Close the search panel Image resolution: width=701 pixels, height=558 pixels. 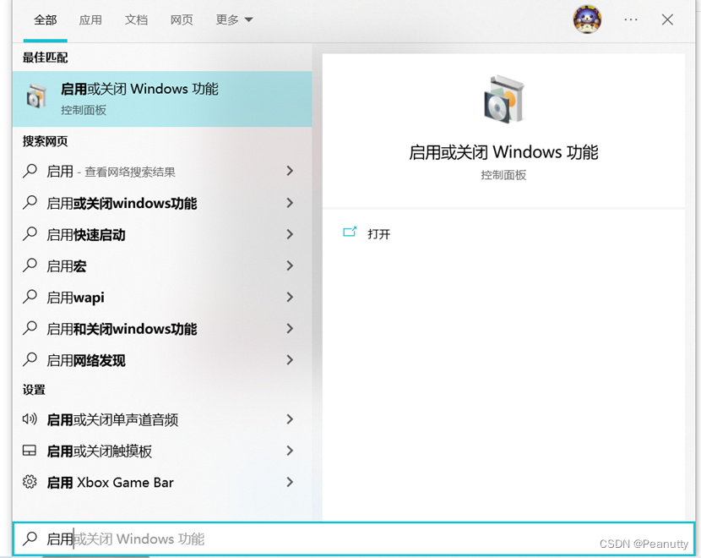[x=667, y=19]
